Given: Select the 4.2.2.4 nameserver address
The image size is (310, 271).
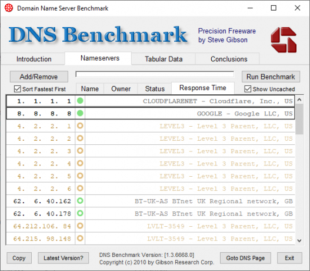Looking at the screenshot, I should pyautogui.click(x=44, y=164).
